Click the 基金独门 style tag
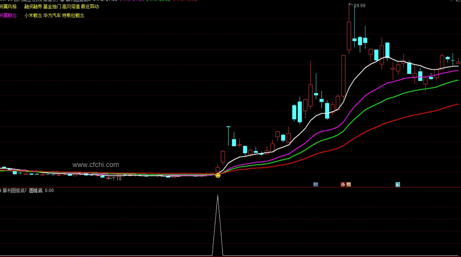 pos(52,6)
